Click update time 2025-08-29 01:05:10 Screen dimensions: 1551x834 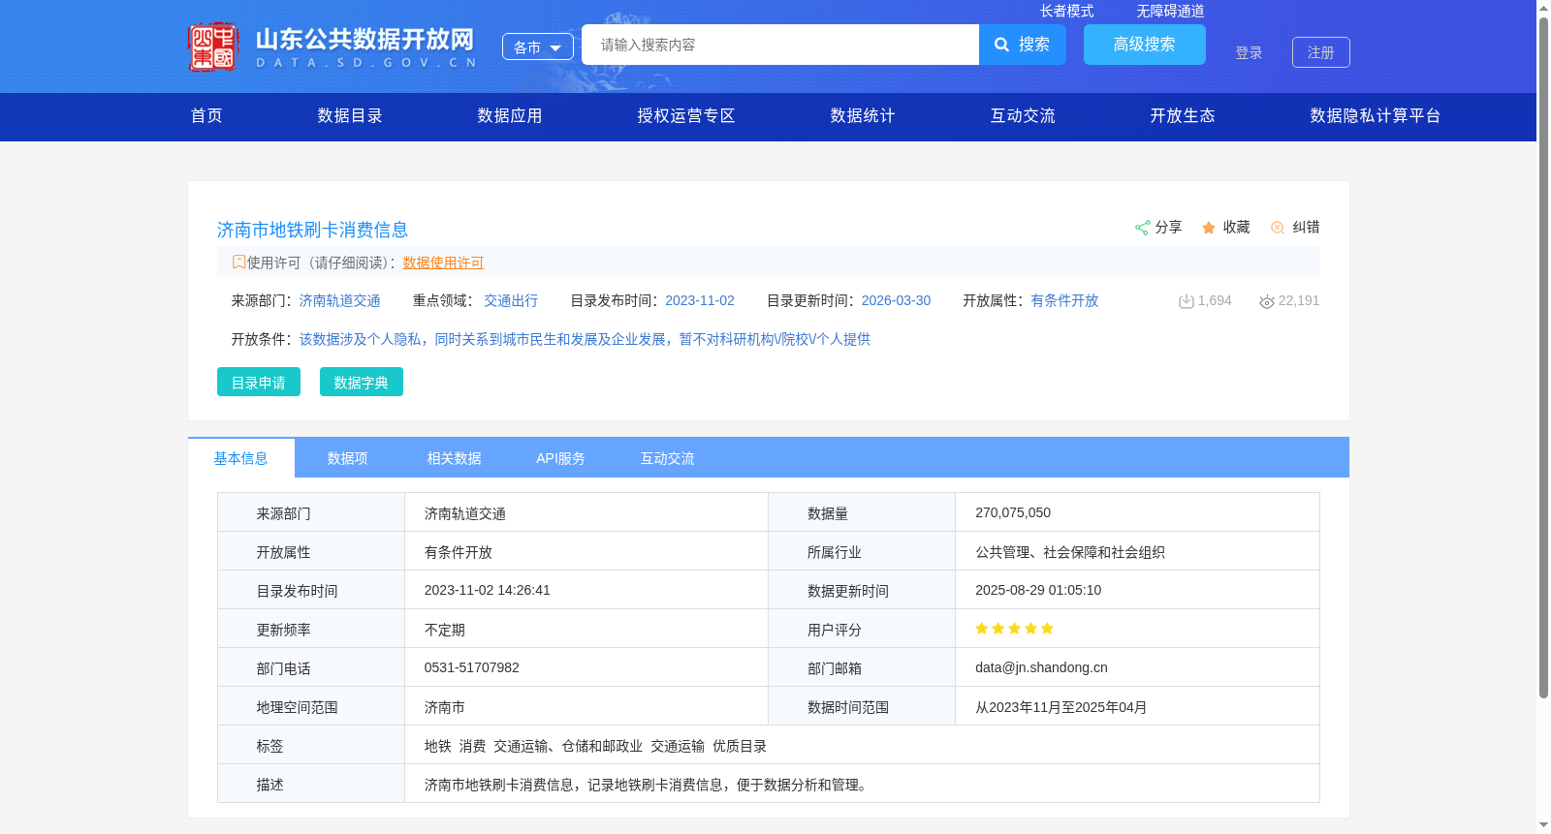pyautogui.click(x=1038, y=590)
